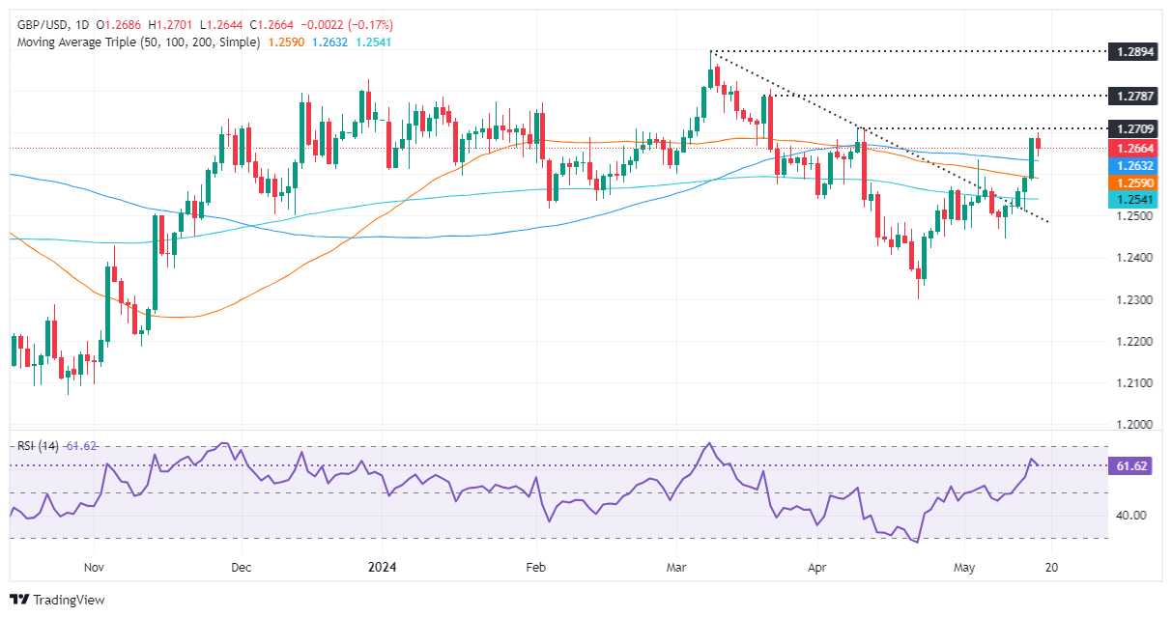Click the May label on time axis

coord(967,568)
